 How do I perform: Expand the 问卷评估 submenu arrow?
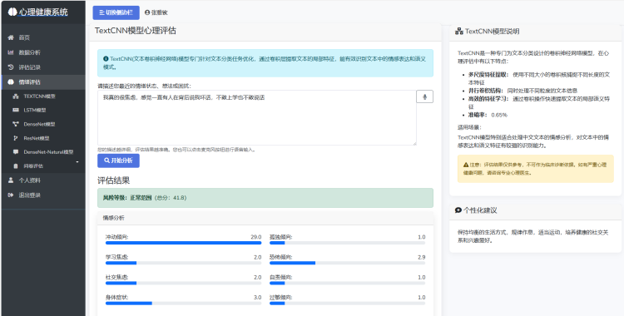pyautogui.click(x=77, y=162)
